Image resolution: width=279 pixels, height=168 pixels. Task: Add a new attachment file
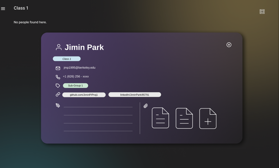coord(208,118)
